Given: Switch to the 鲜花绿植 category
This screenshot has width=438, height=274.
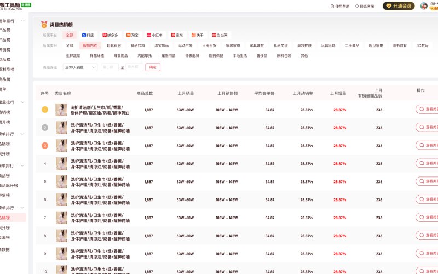Looking at the screenshot, I should point(97,56).
